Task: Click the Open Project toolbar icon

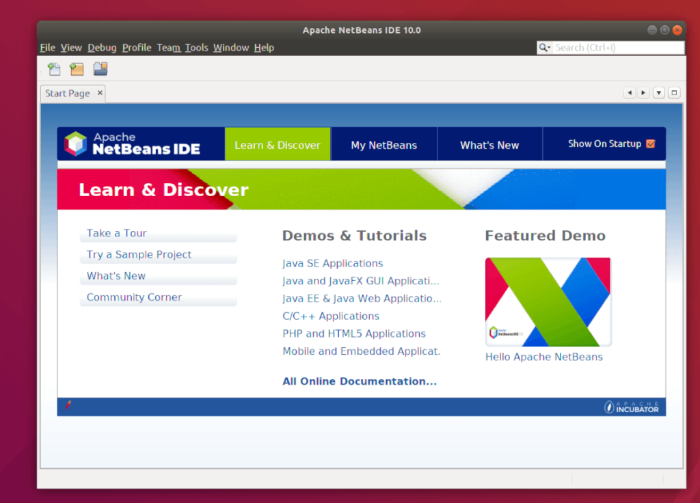Action: (x=100, y=68)
